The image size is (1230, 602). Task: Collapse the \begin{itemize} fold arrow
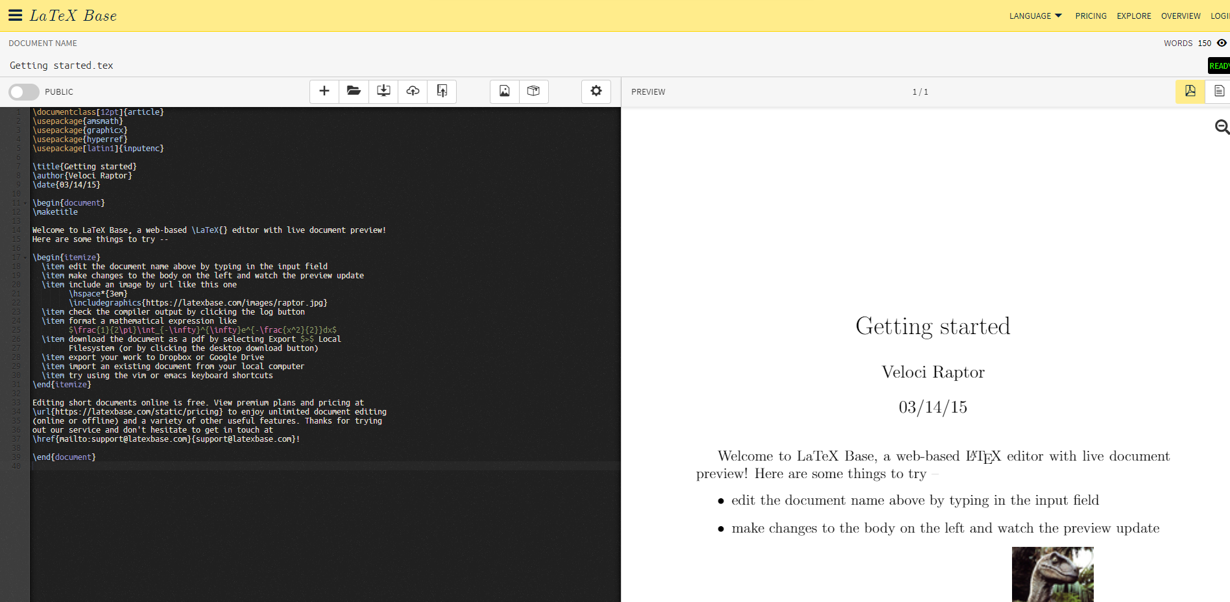tap(25, 258)
